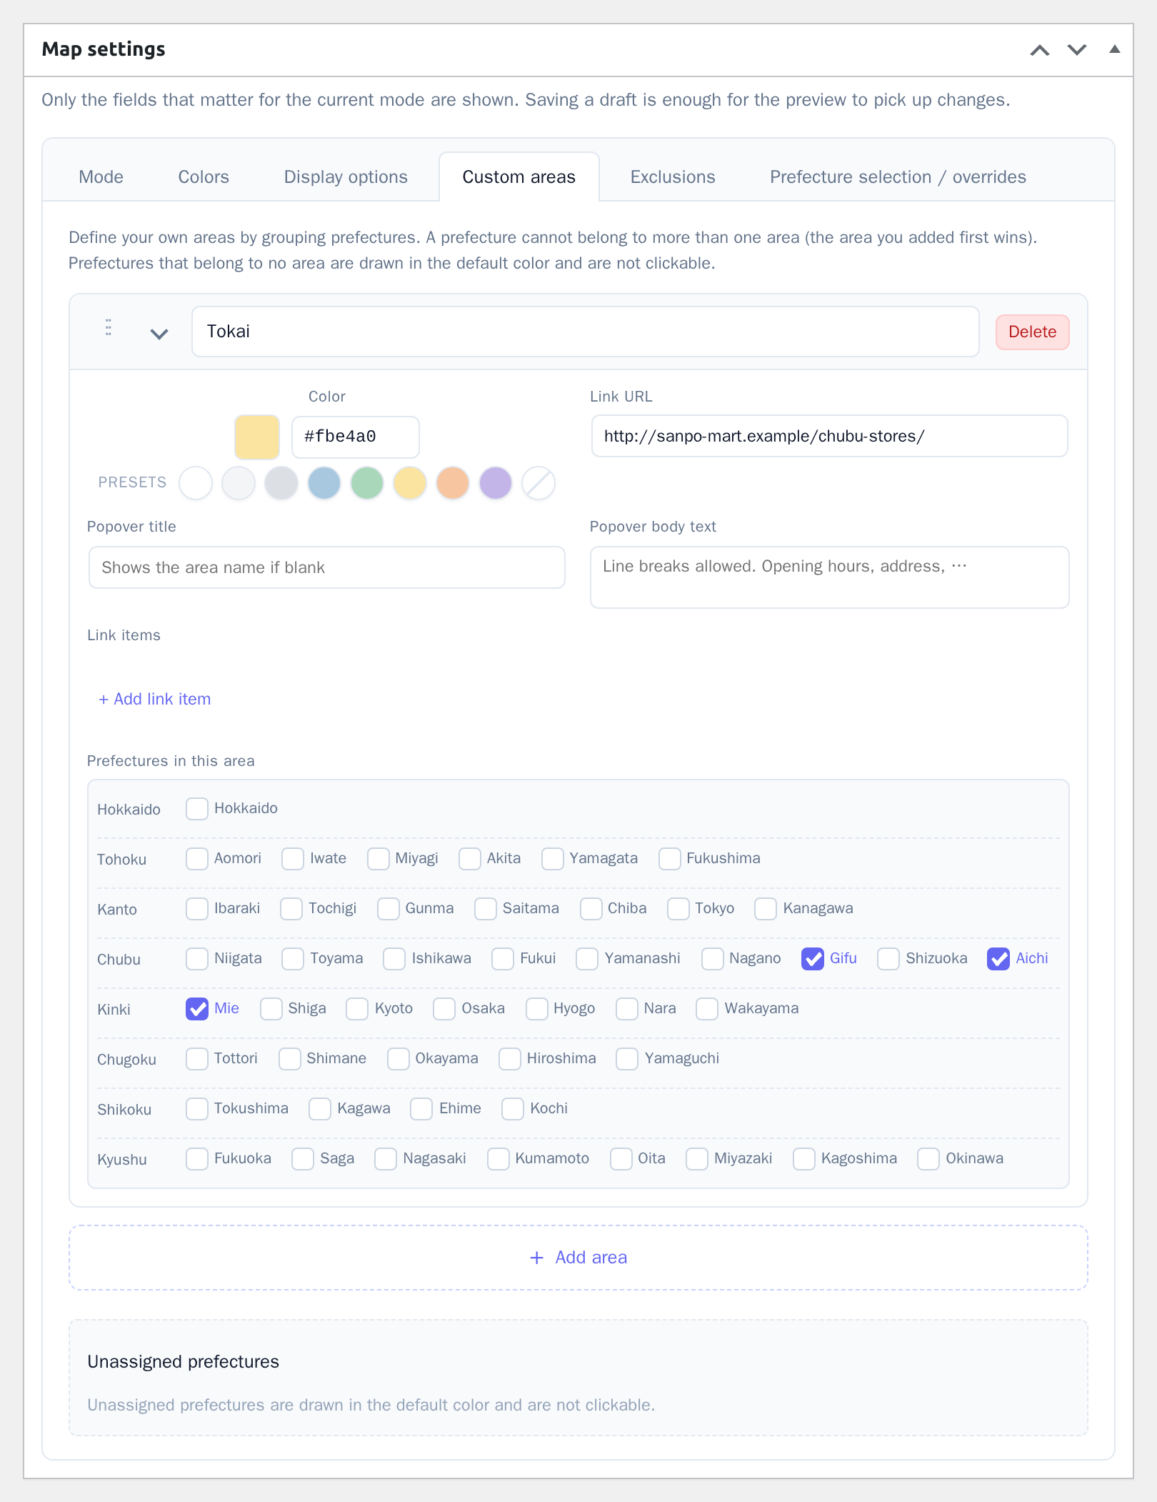Open the Display options tab
Image resolution: width=1157 pixels, height=1502 pixels.
click(x=346, y=177)
